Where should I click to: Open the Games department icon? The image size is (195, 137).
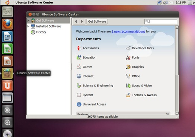point(79,67)
